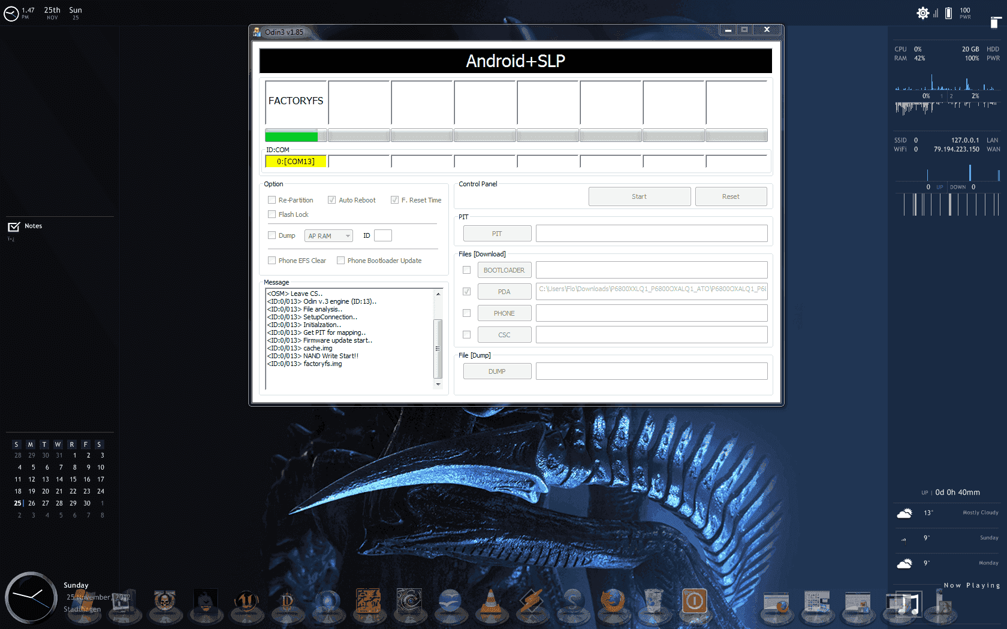Open the swirling eye dock icon
The image size is (1007, 629).
(x=409, y=601)
